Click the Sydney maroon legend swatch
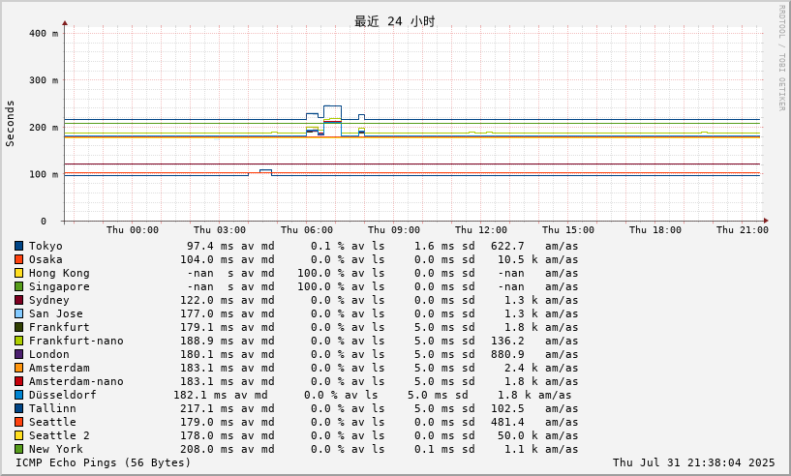 coord(18,301)
